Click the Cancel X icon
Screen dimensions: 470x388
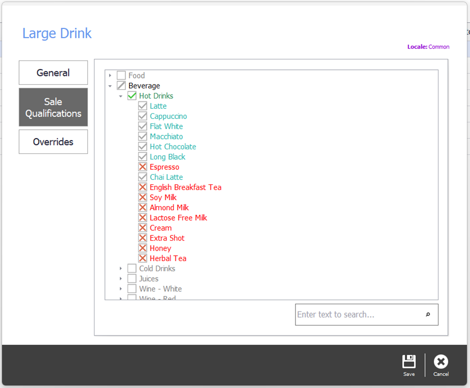pos(441,362)
